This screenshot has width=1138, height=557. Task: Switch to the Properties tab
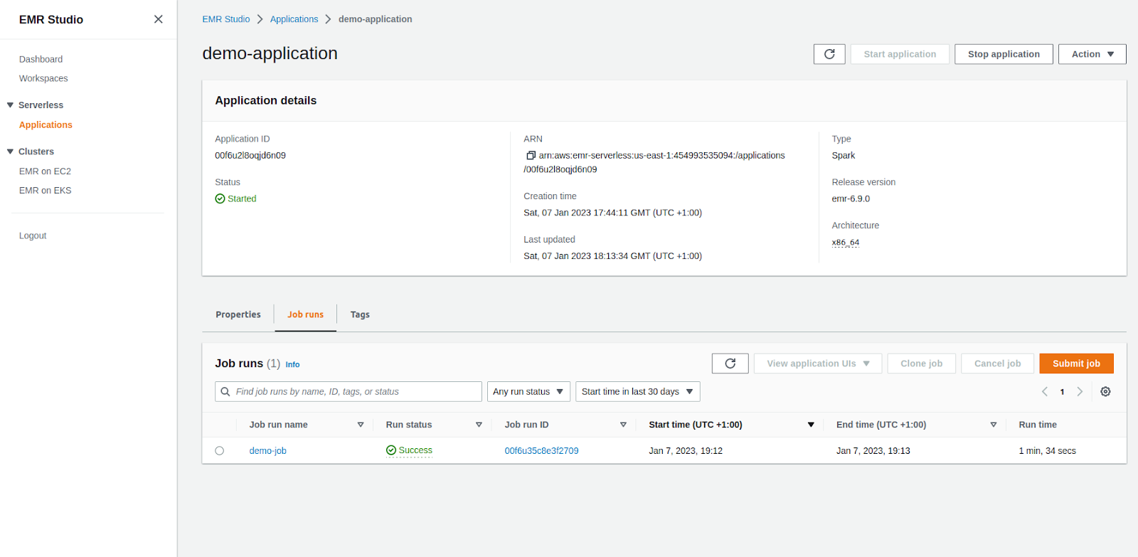click(x=238, y=314)
